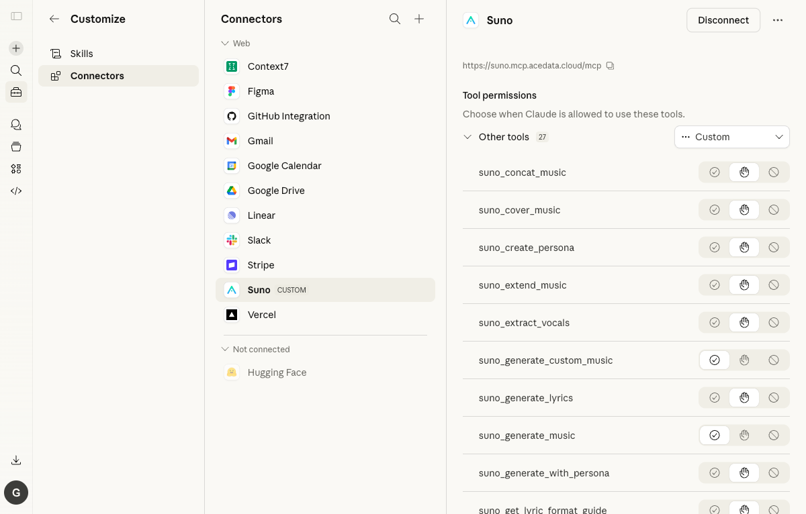Open the Skills section
This screenshot has height=514, width=806.
(x=118, y=54)
